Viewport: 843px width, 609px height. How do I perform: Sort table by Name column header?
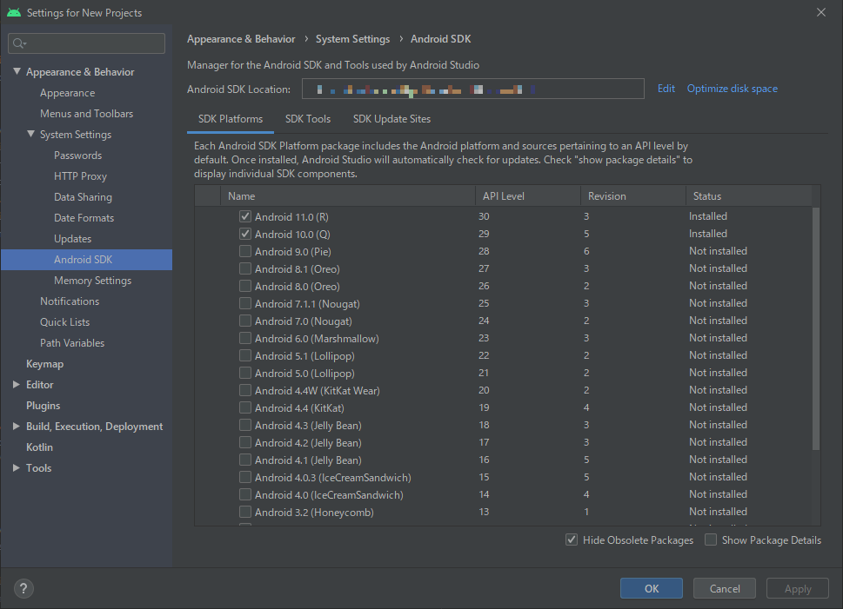pyautogui.click(x=348, y=196)
